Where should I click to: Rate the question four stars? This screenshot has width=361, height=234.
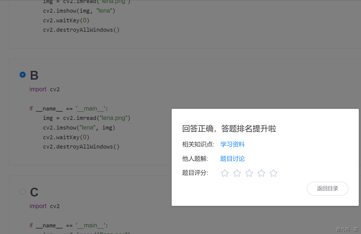tap(261, 173)
